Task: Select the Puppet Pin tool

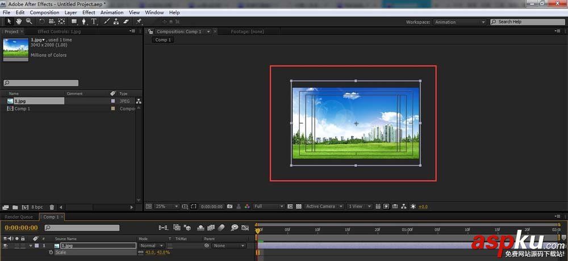Action: [139, 22]
